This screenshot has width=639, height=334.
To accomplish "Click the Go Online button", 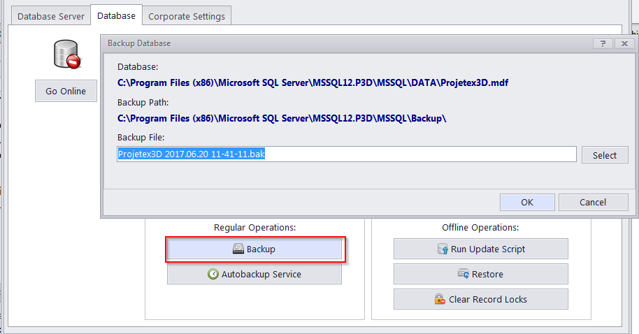I will click(x=66, y=91).
